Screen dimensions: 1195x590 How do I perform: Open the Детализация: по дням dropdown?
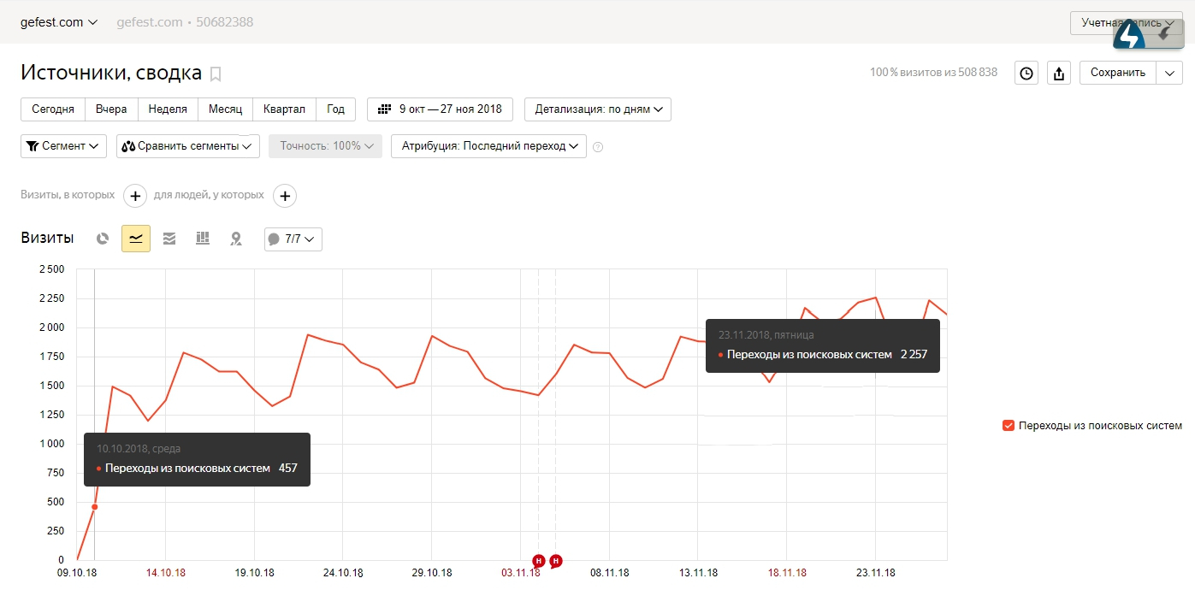598,109
